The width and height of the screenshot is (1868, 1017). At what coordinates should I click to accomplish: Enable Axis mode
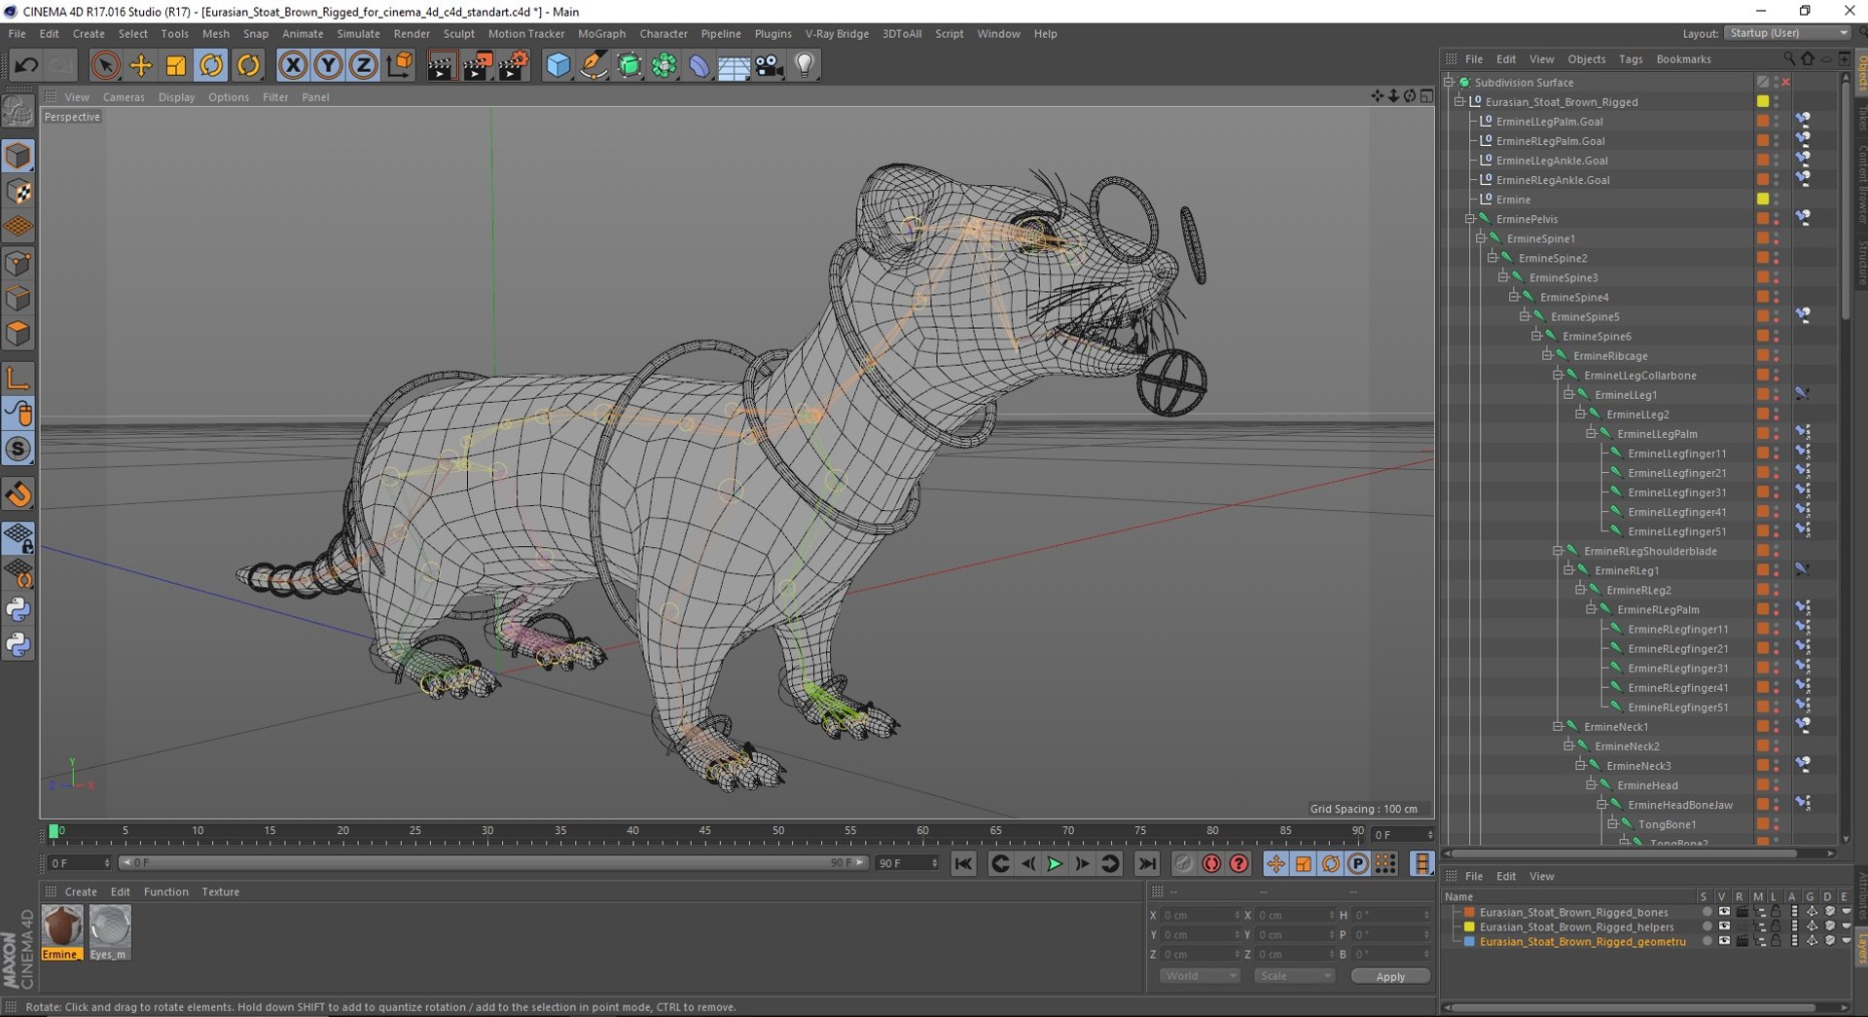pos(18,379)
